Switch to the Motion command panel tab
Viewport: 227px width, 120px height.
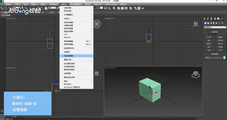(215, 19)
